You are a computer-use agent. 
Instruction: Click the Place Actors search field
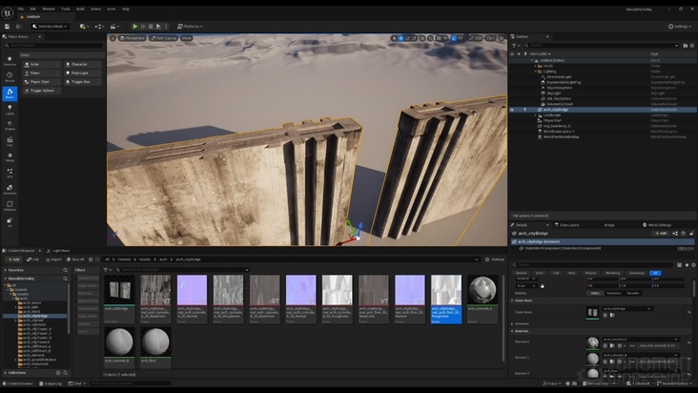(x=53, y=46)
